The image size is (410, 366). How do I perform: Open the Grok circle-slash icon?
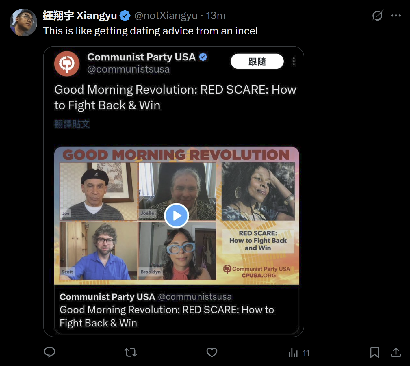(377, 16)
